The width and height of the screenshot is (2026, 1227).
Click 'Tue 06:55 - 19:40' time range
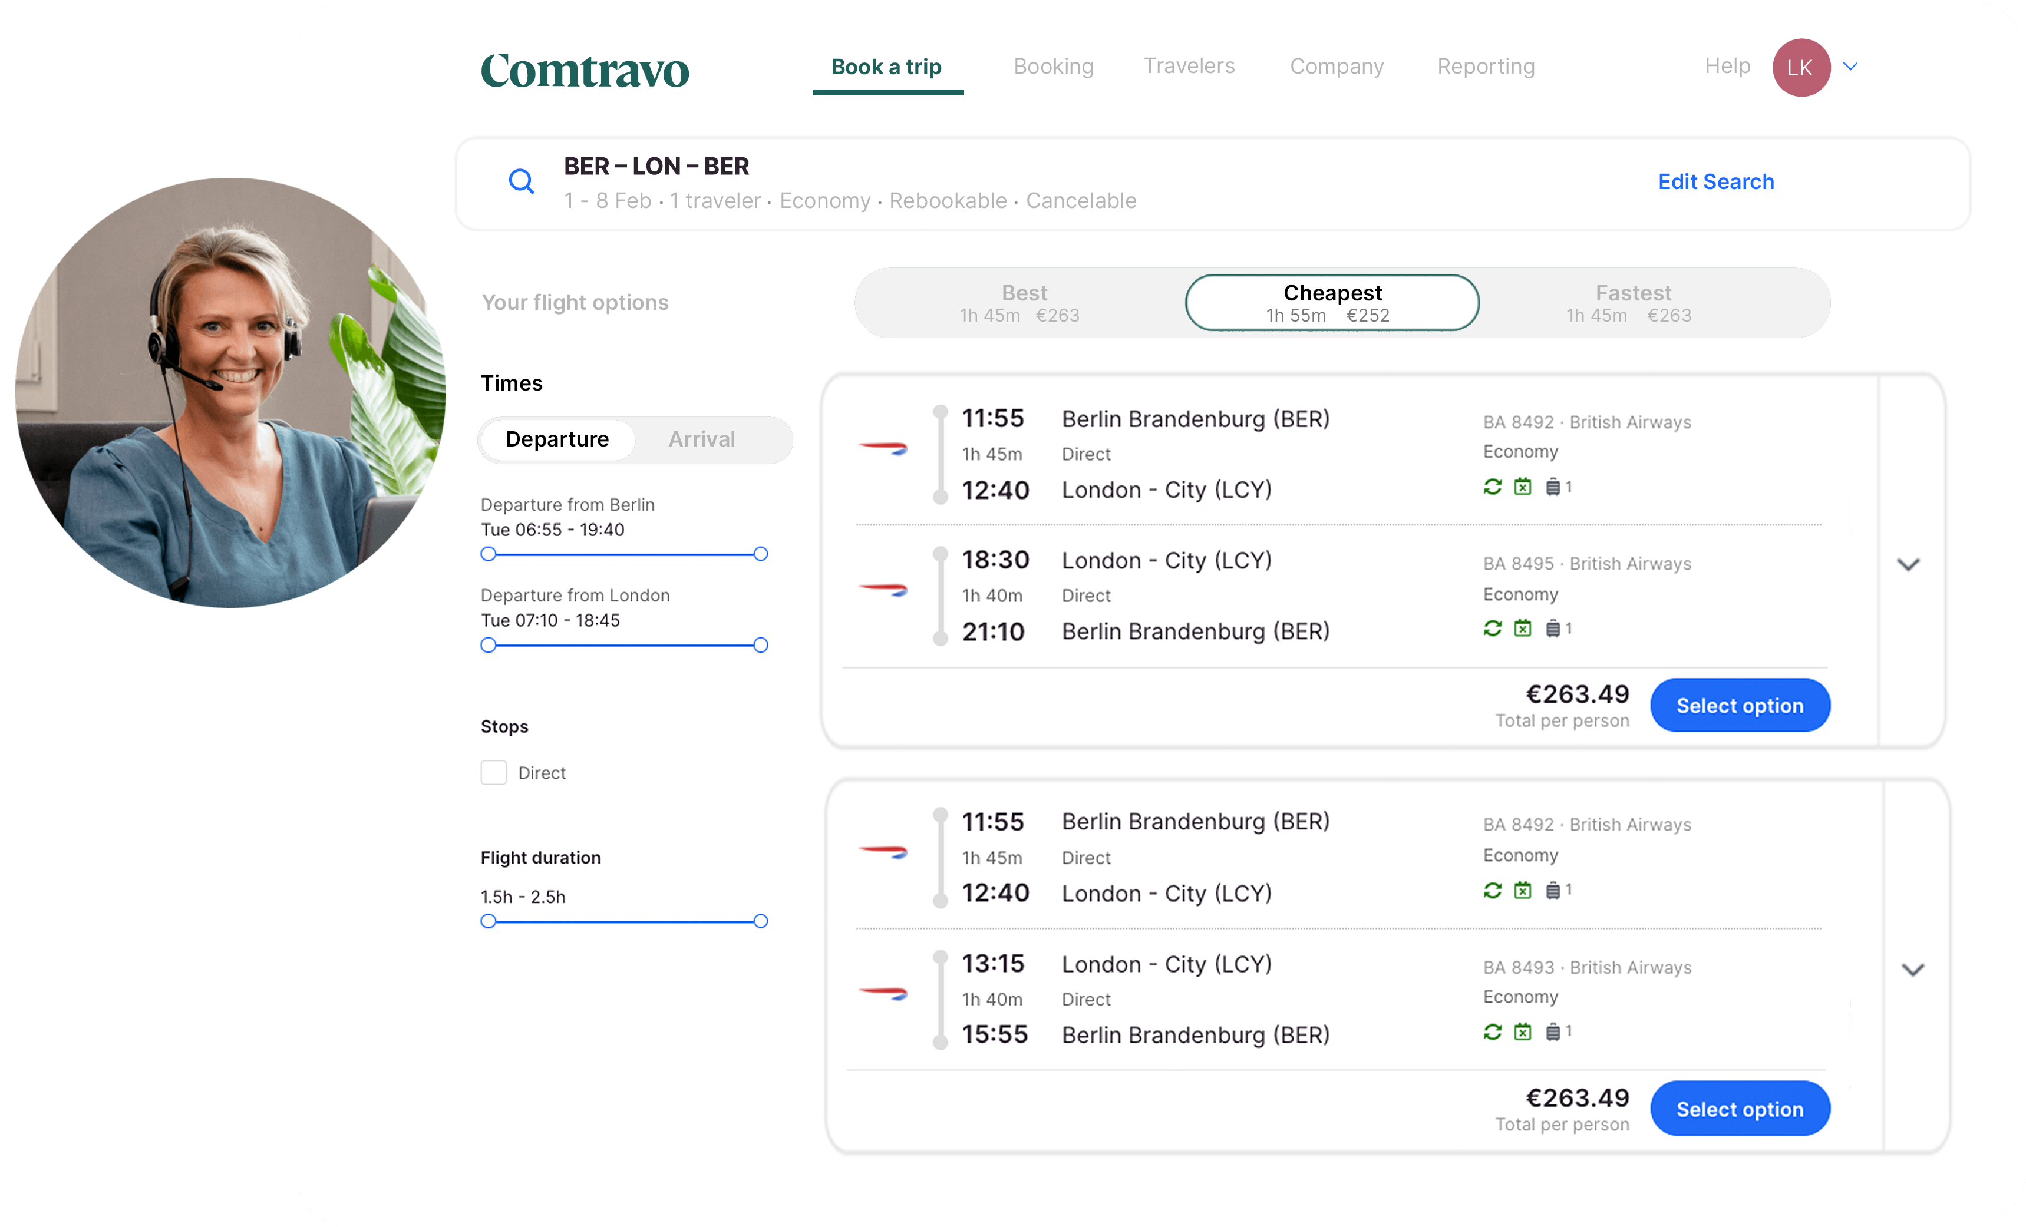pos(553,530)
